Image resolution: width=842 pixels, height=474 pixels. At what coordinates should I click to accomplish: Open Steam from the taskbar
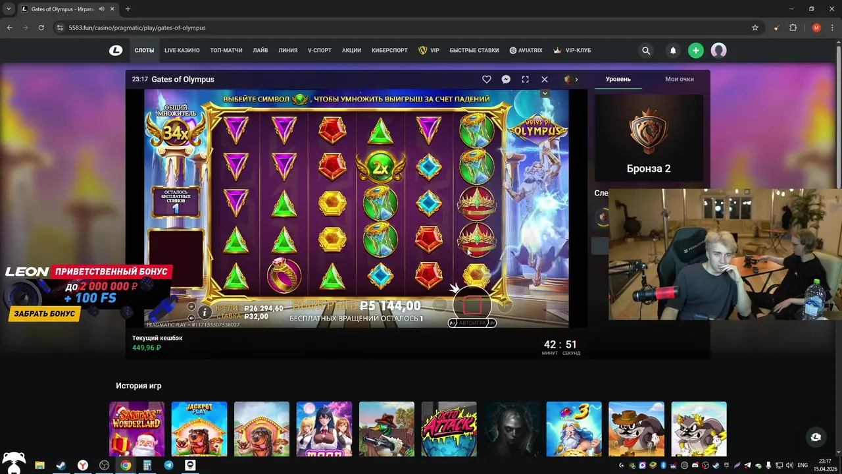(61, 465)
